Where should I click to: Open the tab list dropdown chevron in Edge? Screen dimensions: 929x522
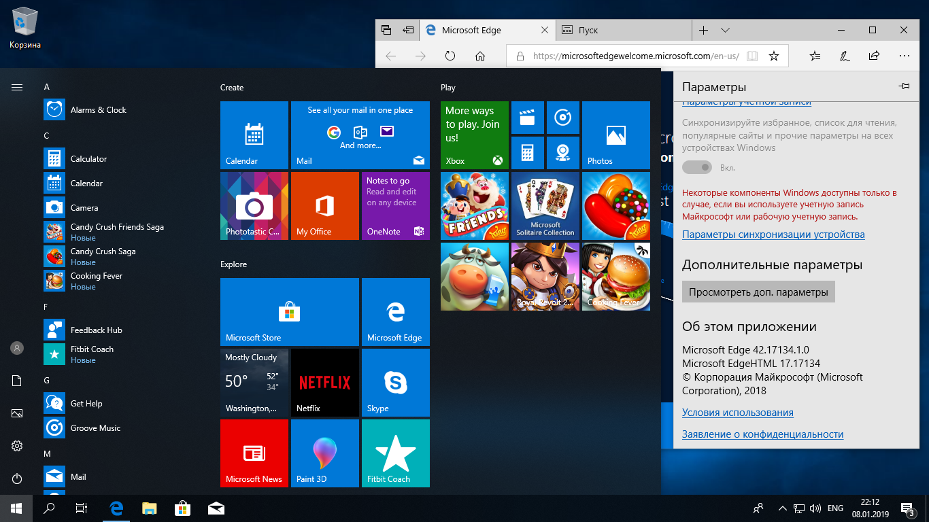(x=725, y=31)
